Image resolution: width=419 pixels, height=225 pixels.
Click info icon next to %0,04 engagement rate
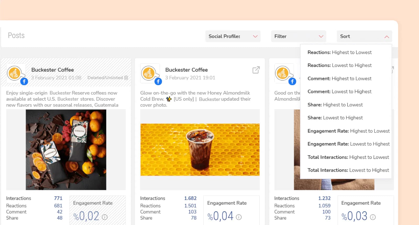239,217
